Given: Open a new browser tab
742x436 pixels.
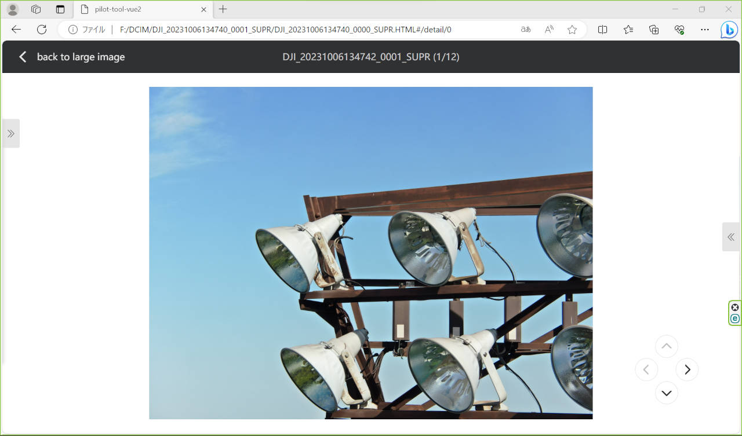Looking at the screenshot, I should coord(223,9).
